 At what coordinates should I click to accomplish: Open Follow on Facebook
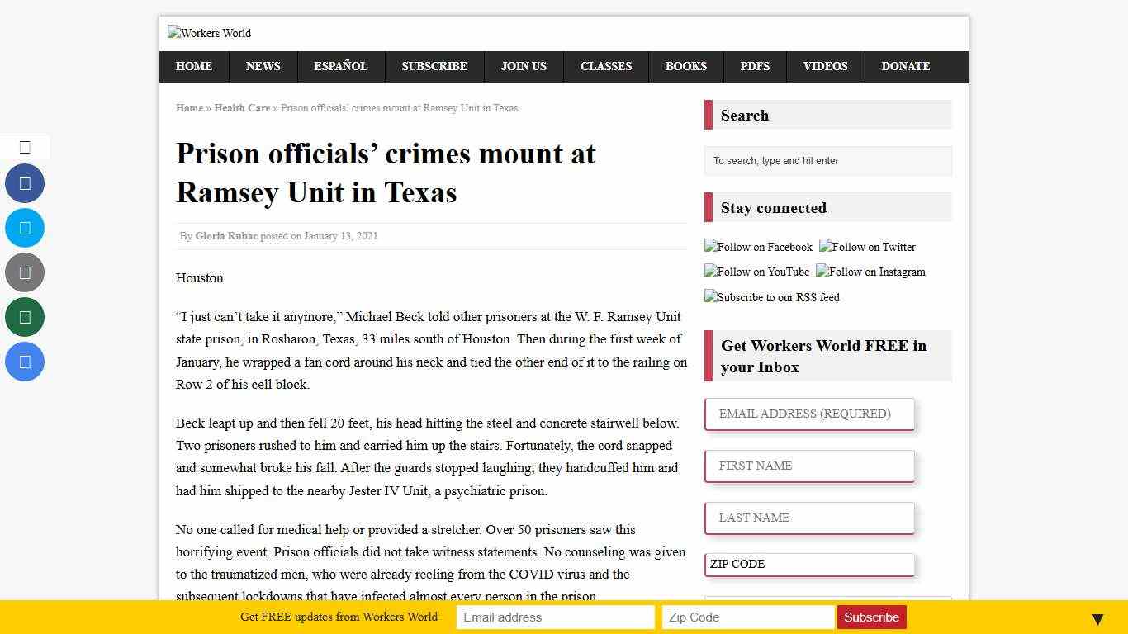758,247
